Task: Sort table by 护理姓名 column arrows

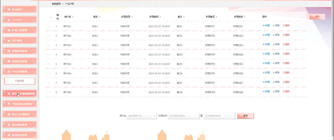Action: 244,16
